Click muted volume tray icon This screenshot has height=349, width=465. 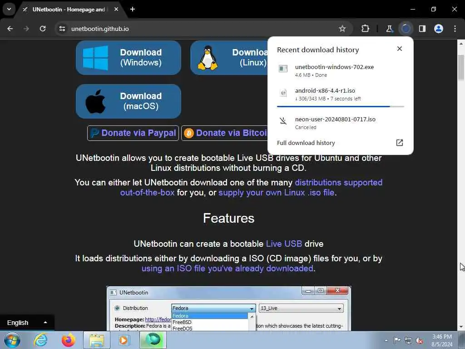click(419, 340)
